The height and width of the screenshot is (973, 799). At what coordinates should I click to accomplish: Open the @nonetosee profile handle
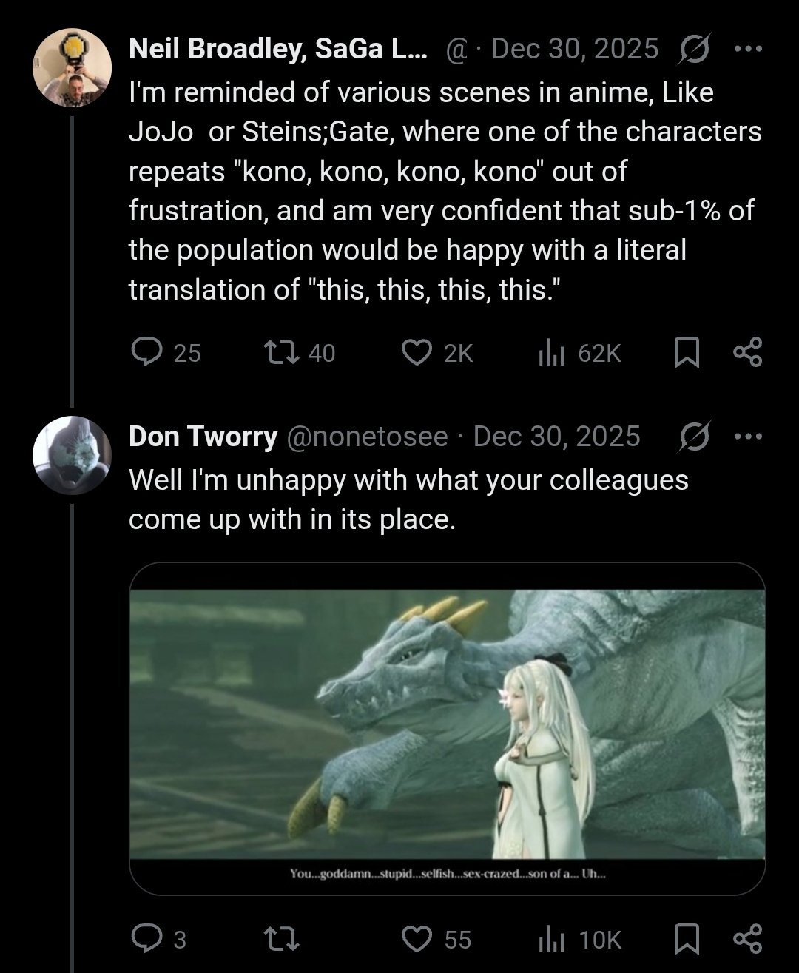click(x=366, y=437)
